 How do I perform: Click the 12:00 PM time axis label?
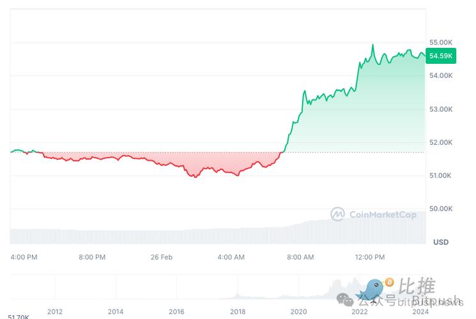(370, 257)
